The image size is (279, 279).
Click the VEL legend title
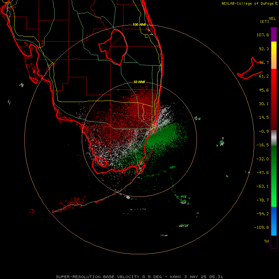[x=272, y=19]
